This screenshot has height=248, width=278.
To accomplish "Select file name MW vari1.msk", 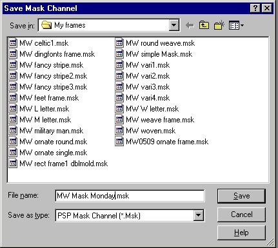I will coord(148,65).
